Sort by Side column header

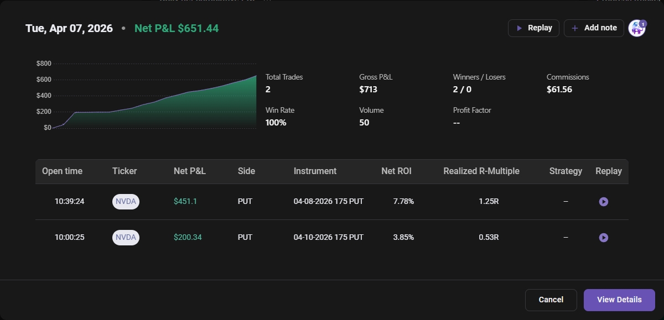pyautogui.click(x=246, y=171)
